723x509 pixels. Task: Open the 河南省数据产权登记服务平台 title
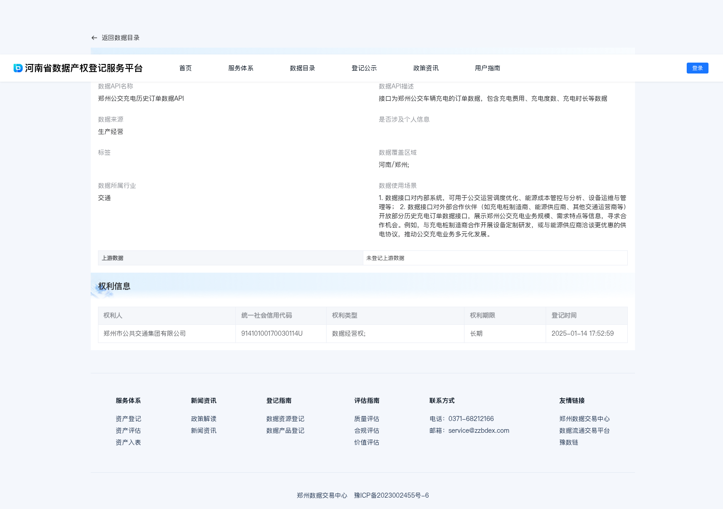(x=84, y=68)
